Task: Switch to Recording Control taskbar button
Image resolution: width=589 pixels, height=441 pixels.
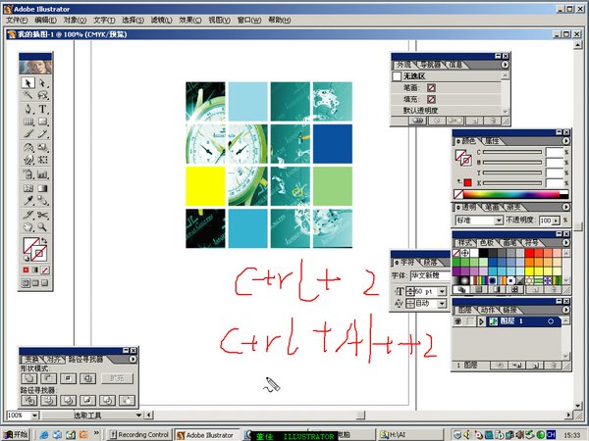Action: [139, 434]
